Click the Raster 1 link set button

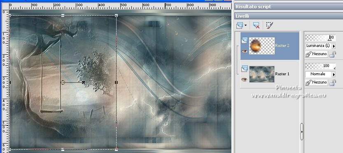click(x=317, y=82)
